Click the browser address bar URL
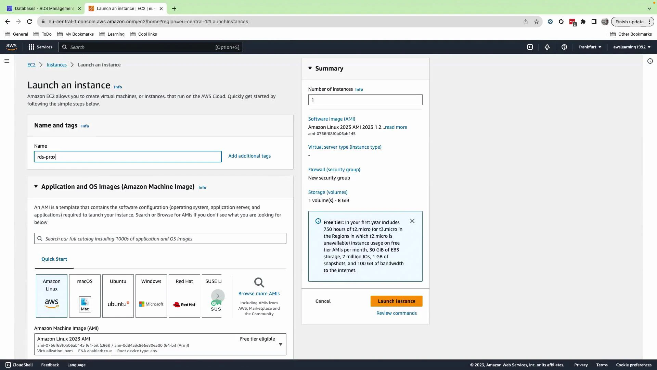Viewport: 657px width, 370px height. tap(149, 22)
